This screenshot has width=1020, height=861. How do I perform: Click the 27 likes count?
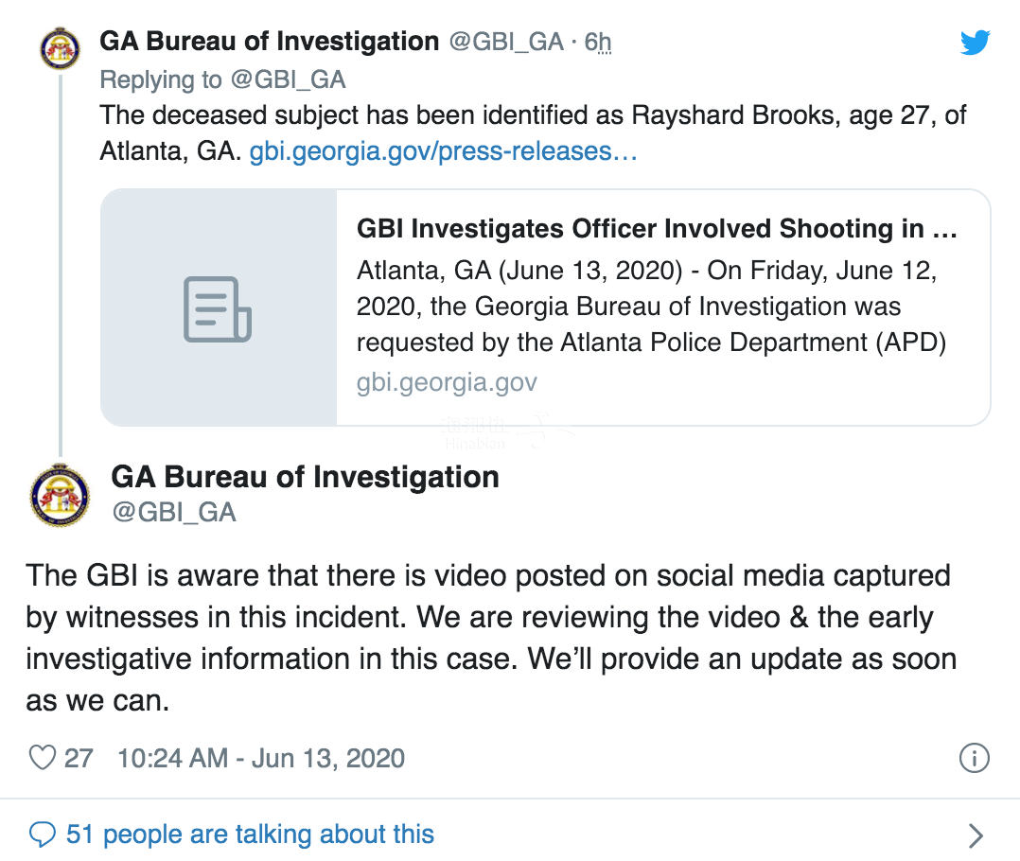(79, 758)
